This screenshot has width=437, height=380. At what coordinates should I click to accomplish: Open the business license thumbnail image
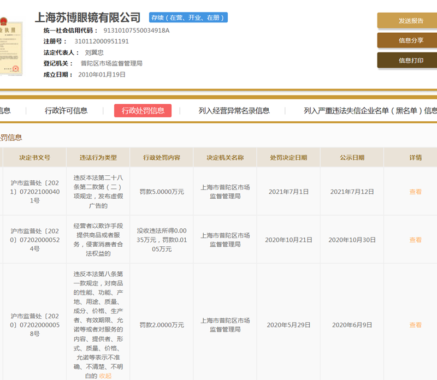coord(11,47)
